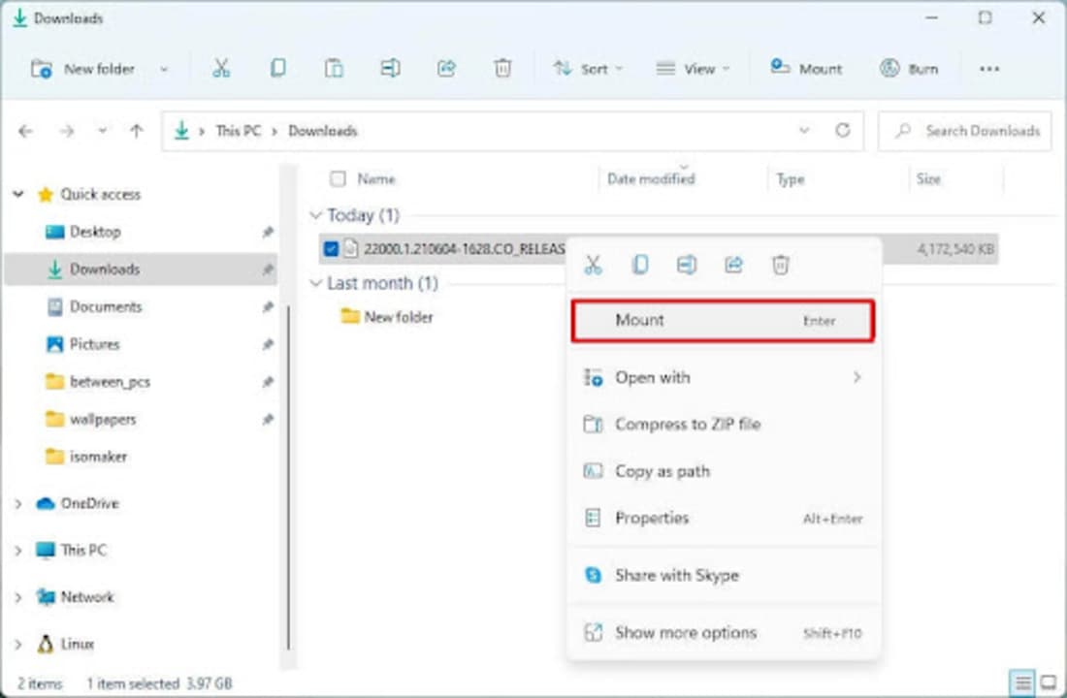
Task: Click the Share icon in the toolbar
Action: click(446, 69)
